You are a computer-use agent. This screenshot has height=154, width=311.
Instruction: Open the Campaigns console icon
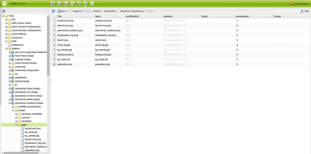[x=66, y=3]
